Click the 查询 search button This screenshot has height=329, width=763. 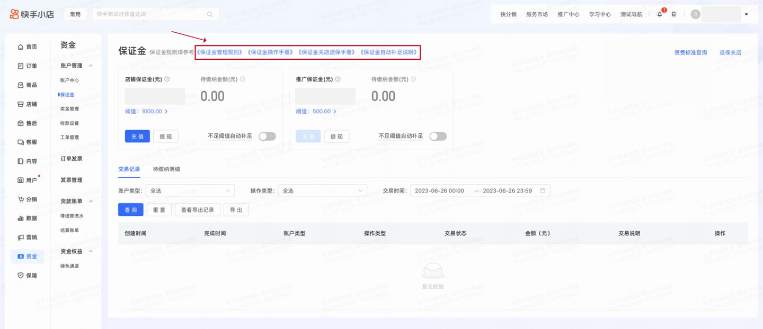130,209
